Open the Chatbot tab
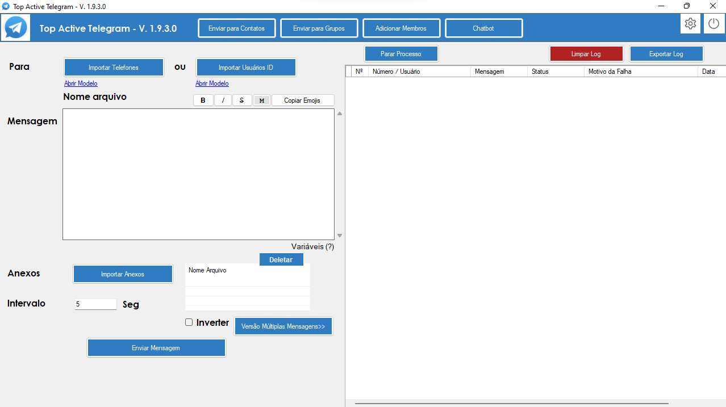The width and height of the screenshot is (726, 407). click(483, 28)
